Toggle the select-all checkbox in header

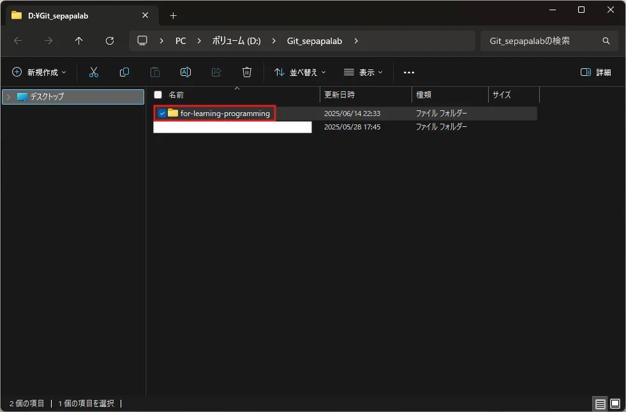coord(158,95)
